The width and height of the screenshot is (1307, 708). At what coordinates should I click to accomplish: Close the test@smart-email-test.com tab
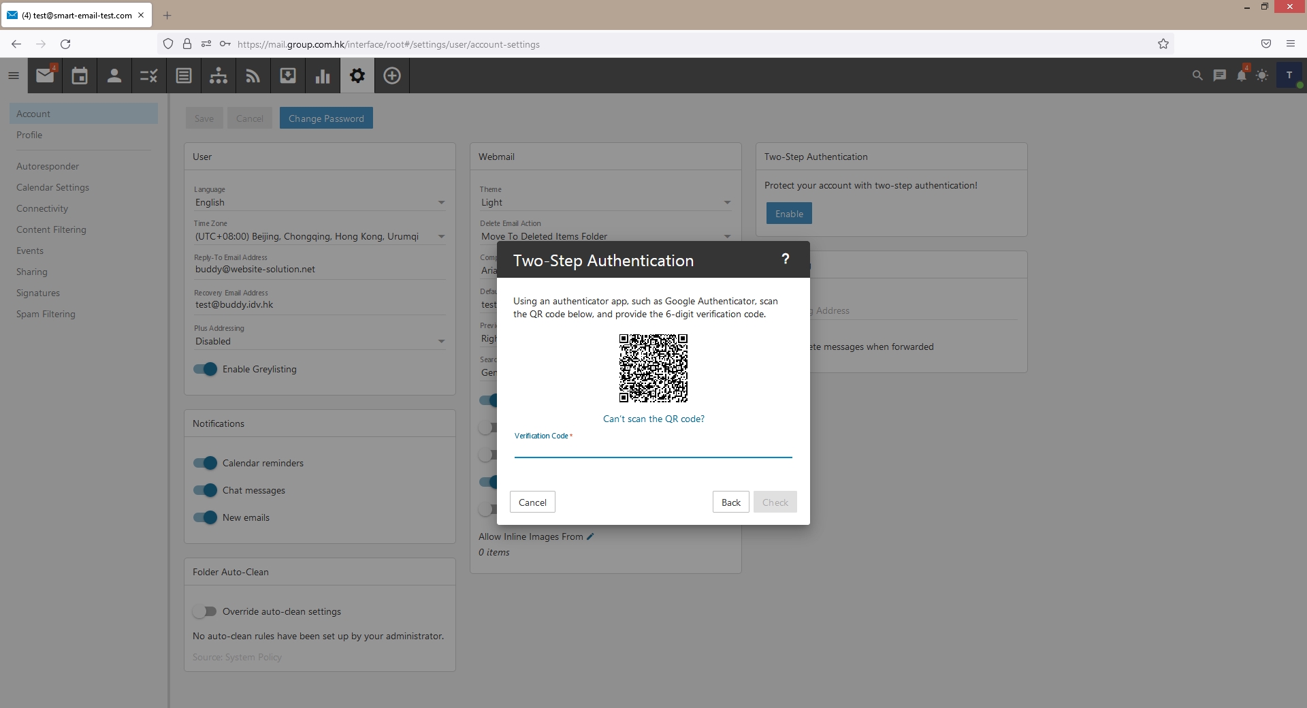[x=141, y=15]
